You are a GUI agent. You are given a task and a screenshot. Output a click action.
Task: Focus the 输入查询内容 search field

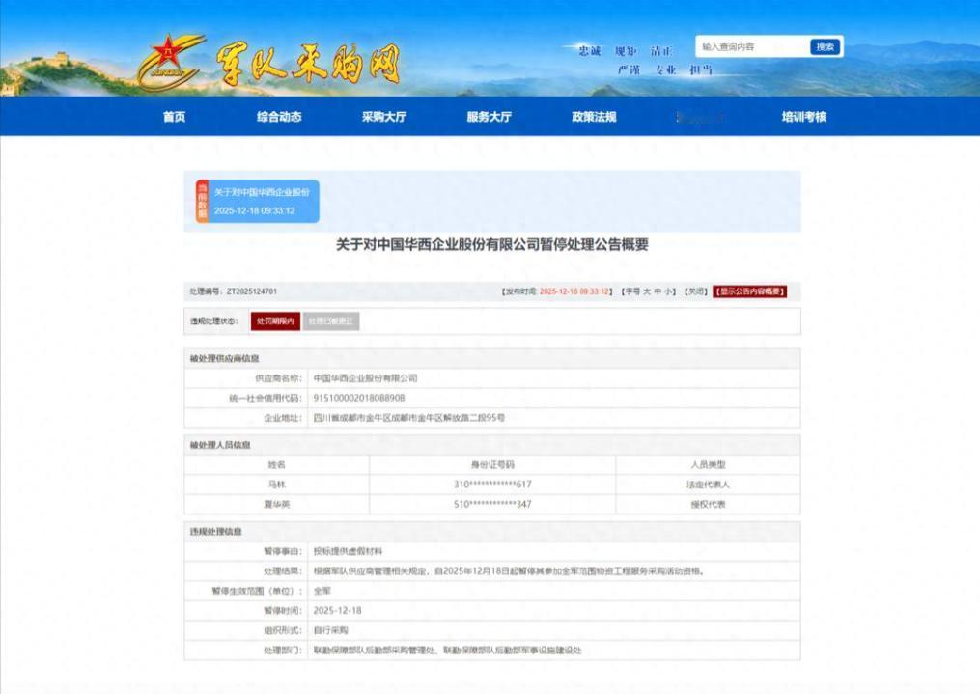(752, 47)
